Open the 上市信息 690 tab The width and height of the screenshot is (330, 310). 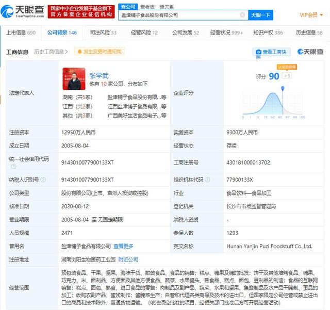pos(21,32)
